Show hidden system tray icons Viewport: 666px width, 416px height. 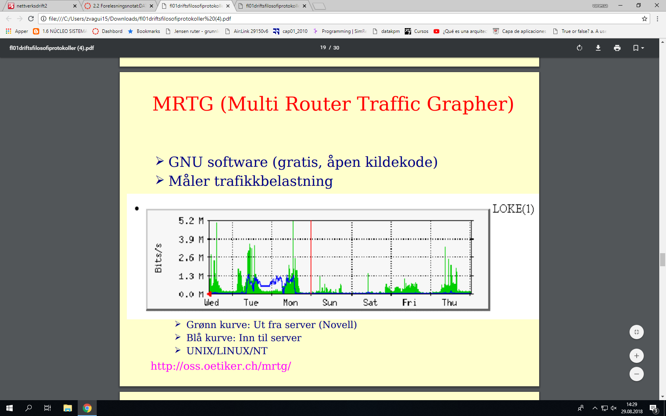[595, 408]
